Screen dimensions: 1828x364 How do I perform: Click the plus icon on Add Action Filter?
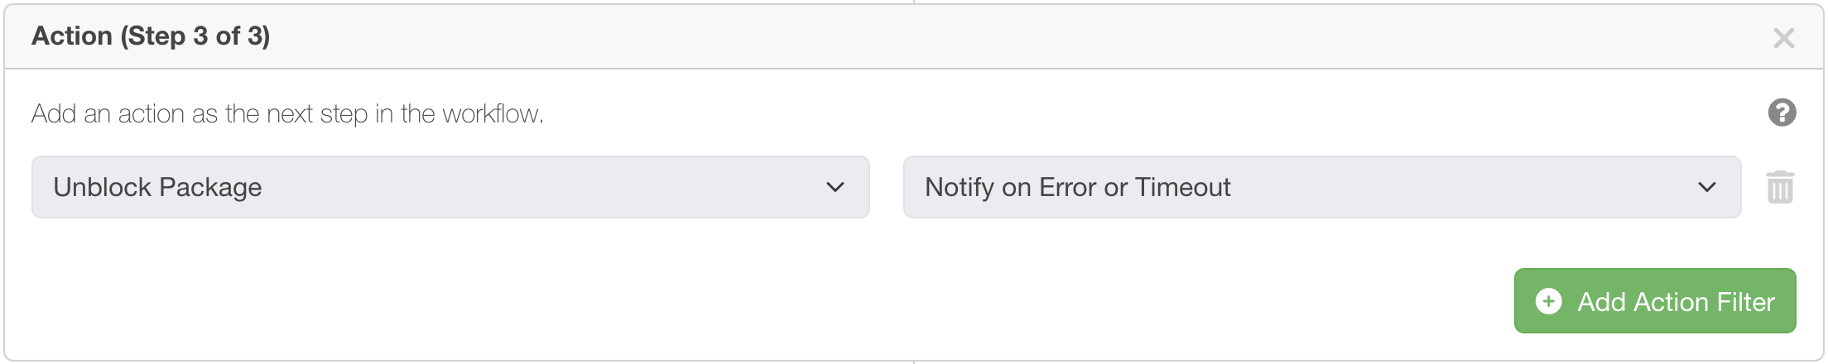(x=1548, y=301)
